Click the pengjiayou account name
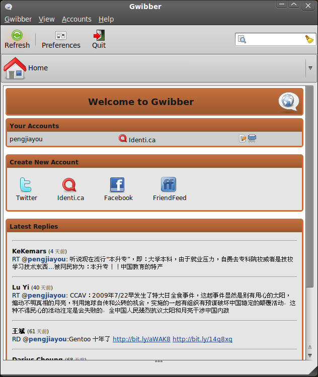Image resolution: width=318 pixels, height=377 pixels. click(x=26, y=139)
